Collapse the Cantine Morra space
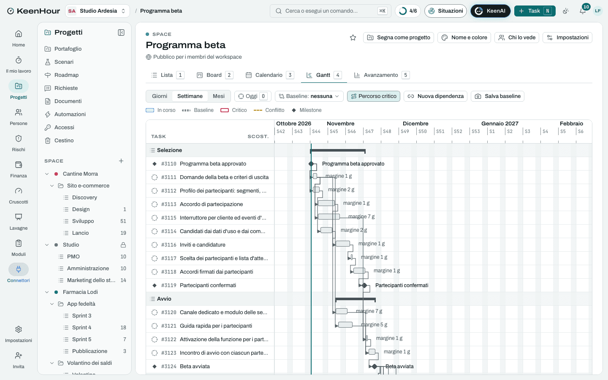Screen dimensions: 608x380 coord(47,174)
